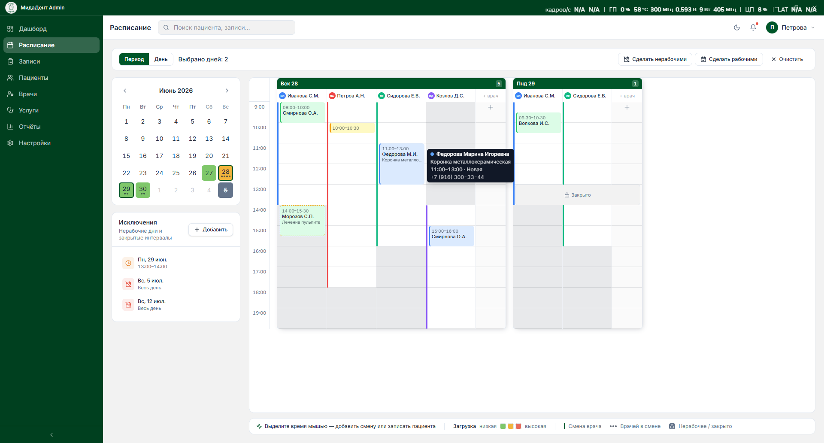Open the Дашборд sidebar section
Image resolution: width=824 pixels, height=443 pixels.
51,29
